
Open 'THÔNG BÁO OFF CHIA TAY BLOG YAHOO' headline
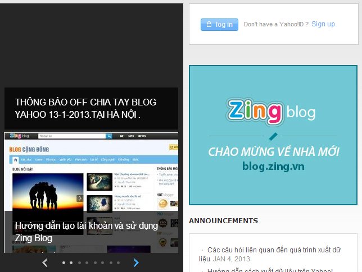[x=85, y=108]
